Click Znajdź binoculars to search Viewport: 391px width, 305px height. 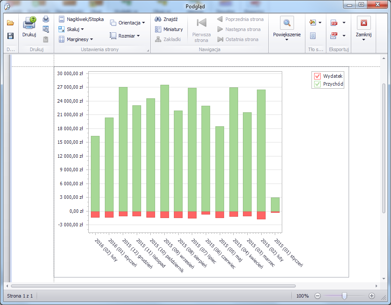click(x=166, y=19)
